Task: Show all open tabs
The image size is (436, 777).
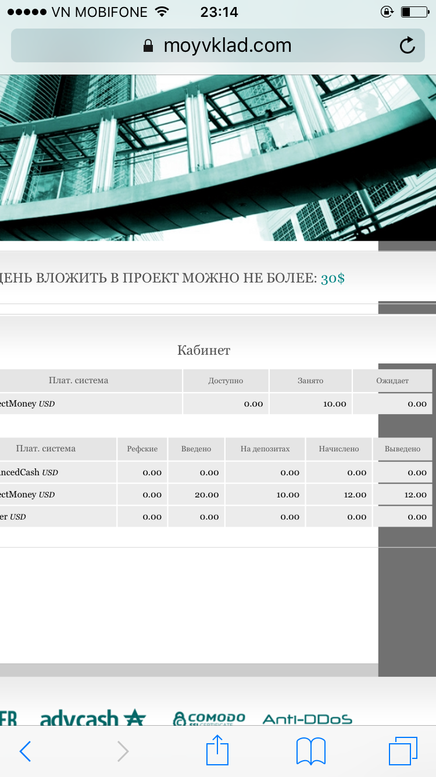Action: [x=403, y=751]
